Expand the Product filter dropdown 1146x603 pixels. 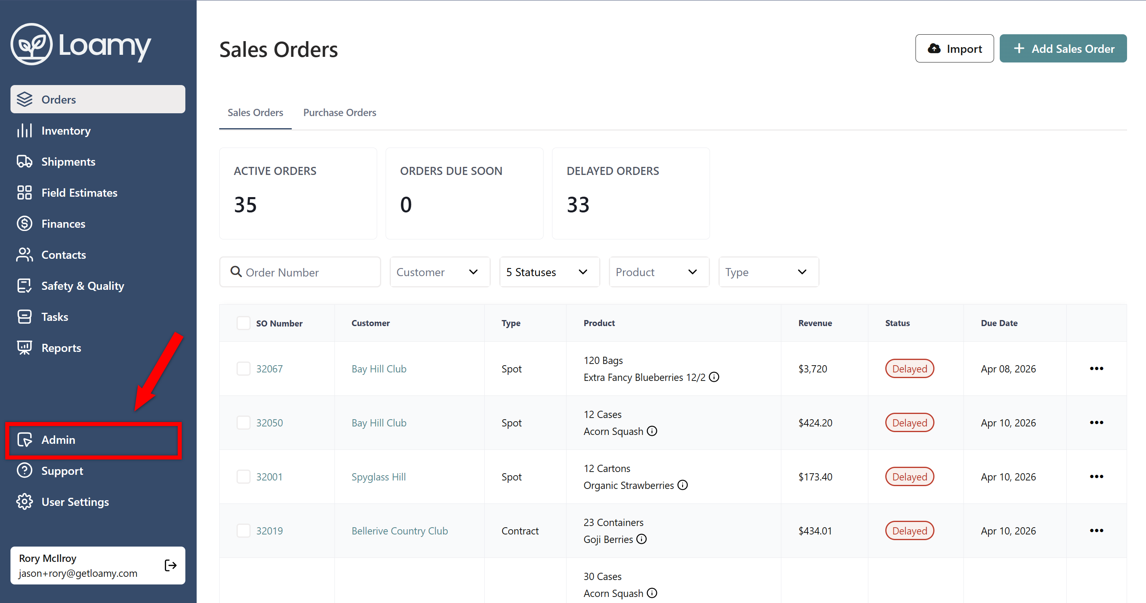[658, 272]
